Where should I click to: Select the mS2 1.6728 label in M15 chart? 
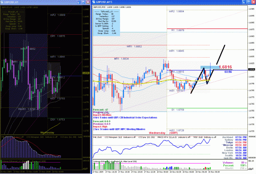click(177, 131)
